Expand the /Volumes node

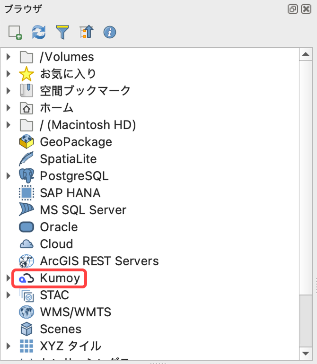point(9,57)
